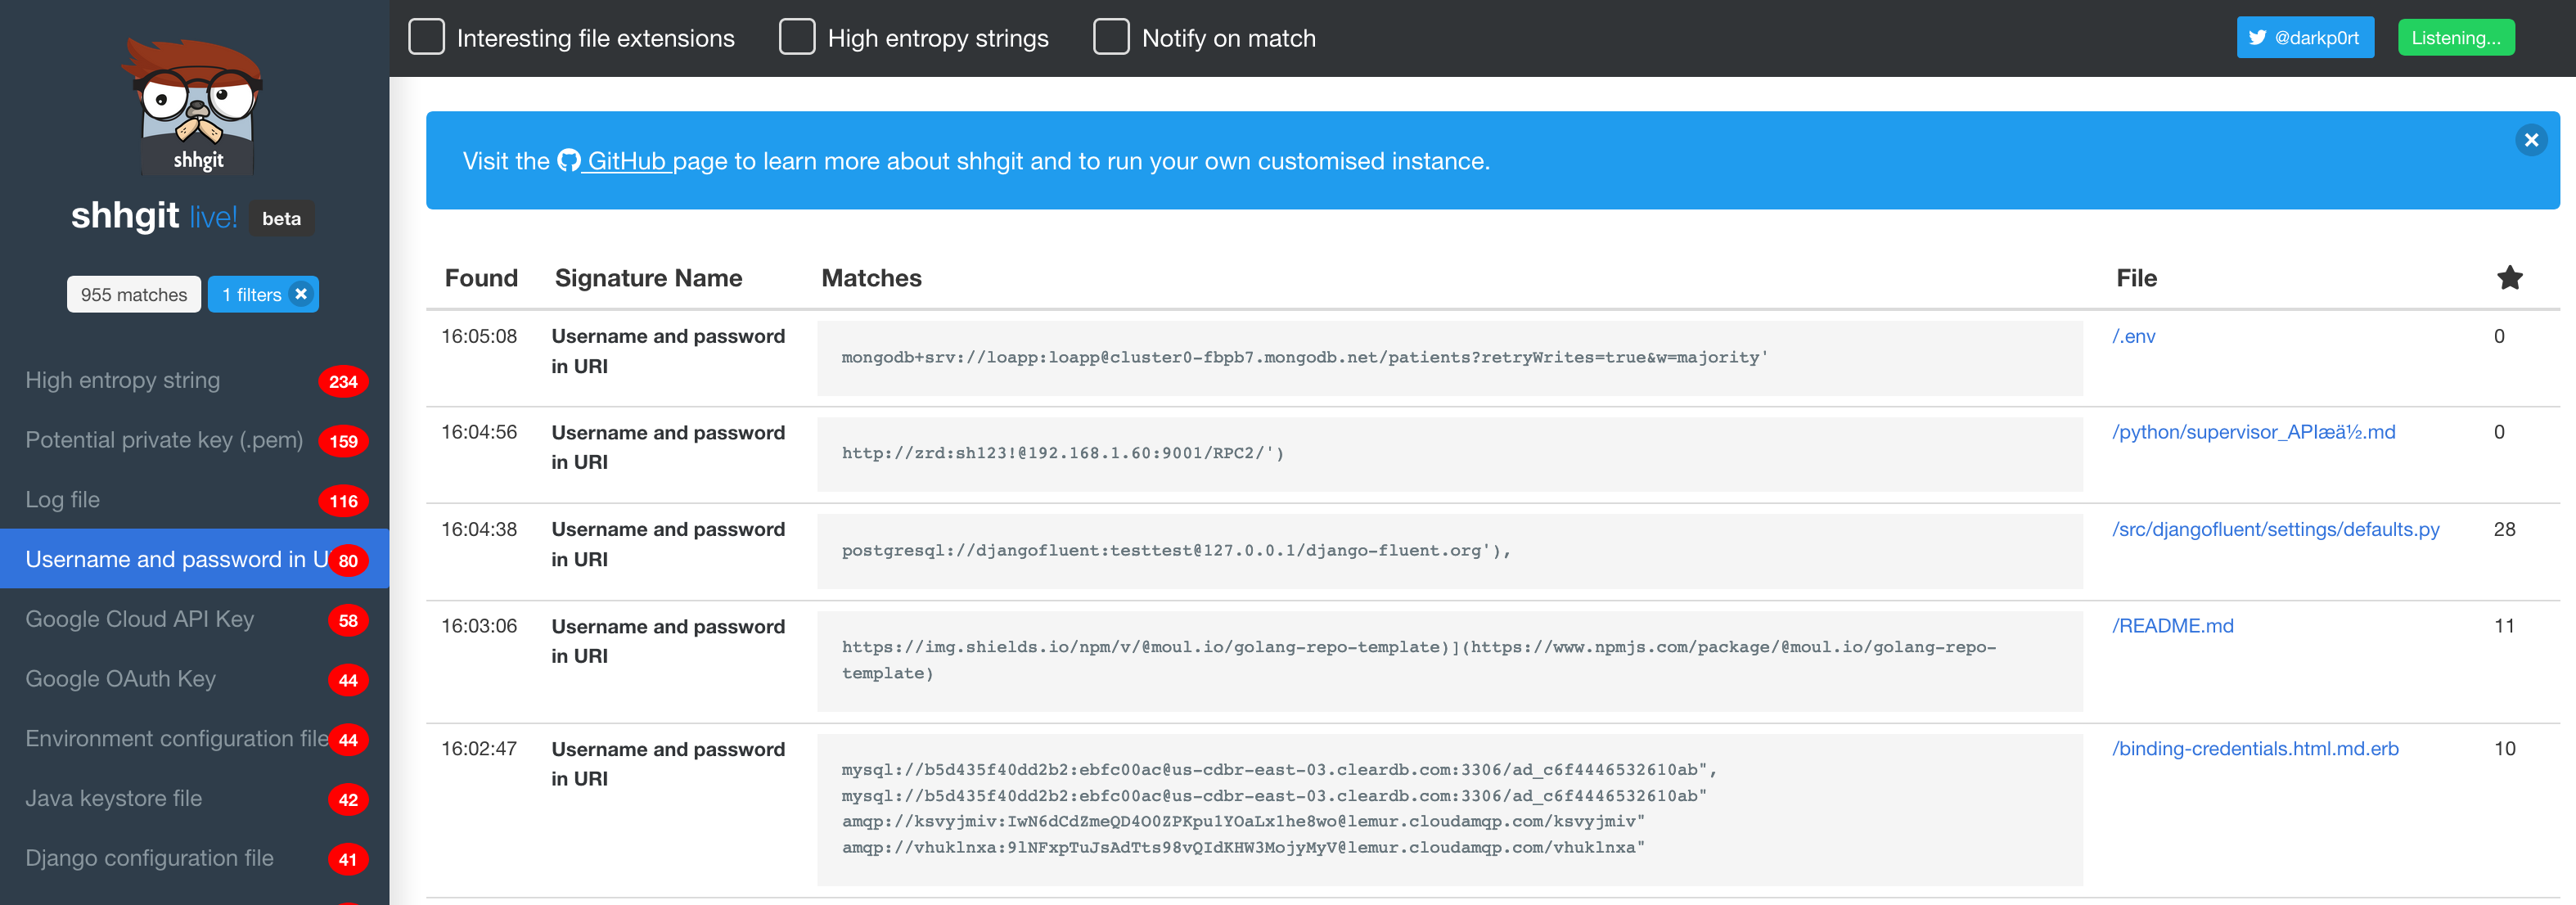2576x905 pixels.
Task: Click the GitHub octocat link icon
Action: point(569,161)
